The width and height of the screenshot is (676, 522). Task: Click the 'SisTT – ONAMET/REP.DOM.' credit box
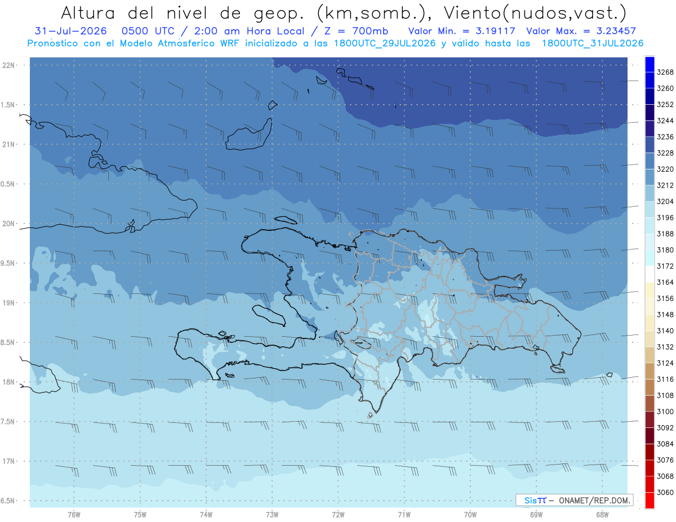[575, 500]
